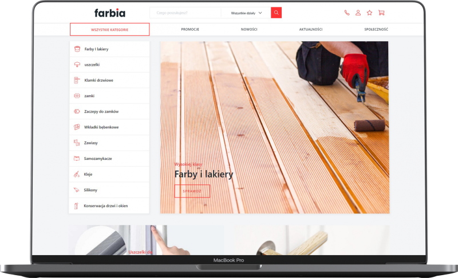Viewport: 458px width, 278px height.
Task: Open the shopping cart icon
Action: (x=381, y=13)
